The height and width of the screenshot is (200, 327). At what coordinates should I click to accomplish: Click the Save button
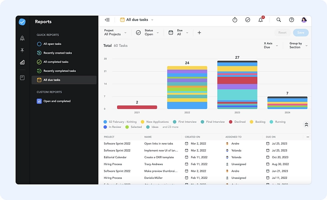pyautogui.click(x=300, y=32)
